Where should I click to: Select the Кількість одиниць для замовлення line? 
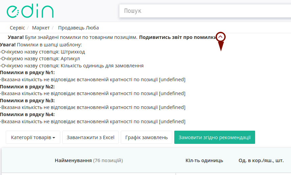pyautogui.click(x=72, y=66)
